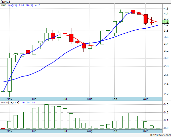Select the MACD:0.00 value label
This screenshot has height=137, width=171.
click(28, 103)
